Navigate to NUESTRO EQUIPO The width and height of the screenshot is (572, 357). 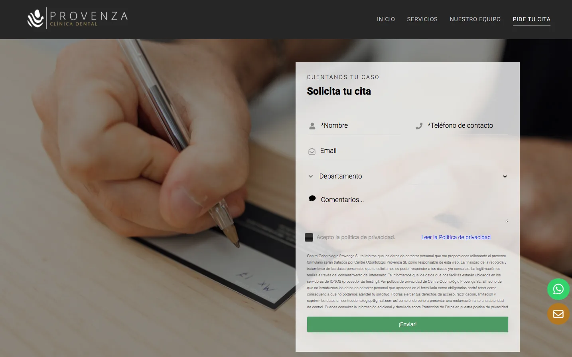(475, 19)
